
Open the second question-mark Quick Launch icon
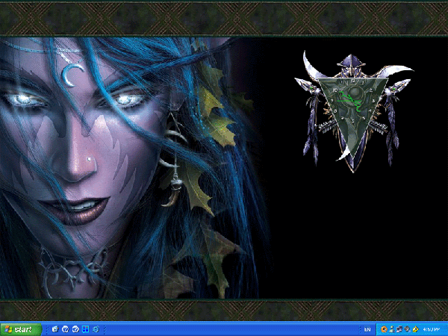point(75,329)
